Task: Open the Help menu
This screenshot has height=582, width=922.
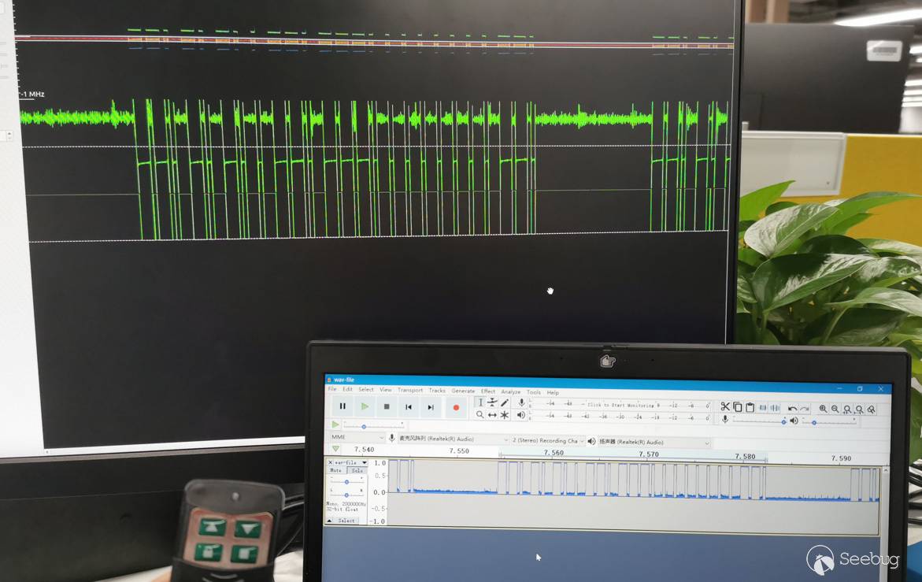Action: point(553,392)
